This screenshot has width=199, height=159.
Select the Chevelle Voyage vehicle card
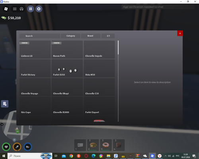35,87
